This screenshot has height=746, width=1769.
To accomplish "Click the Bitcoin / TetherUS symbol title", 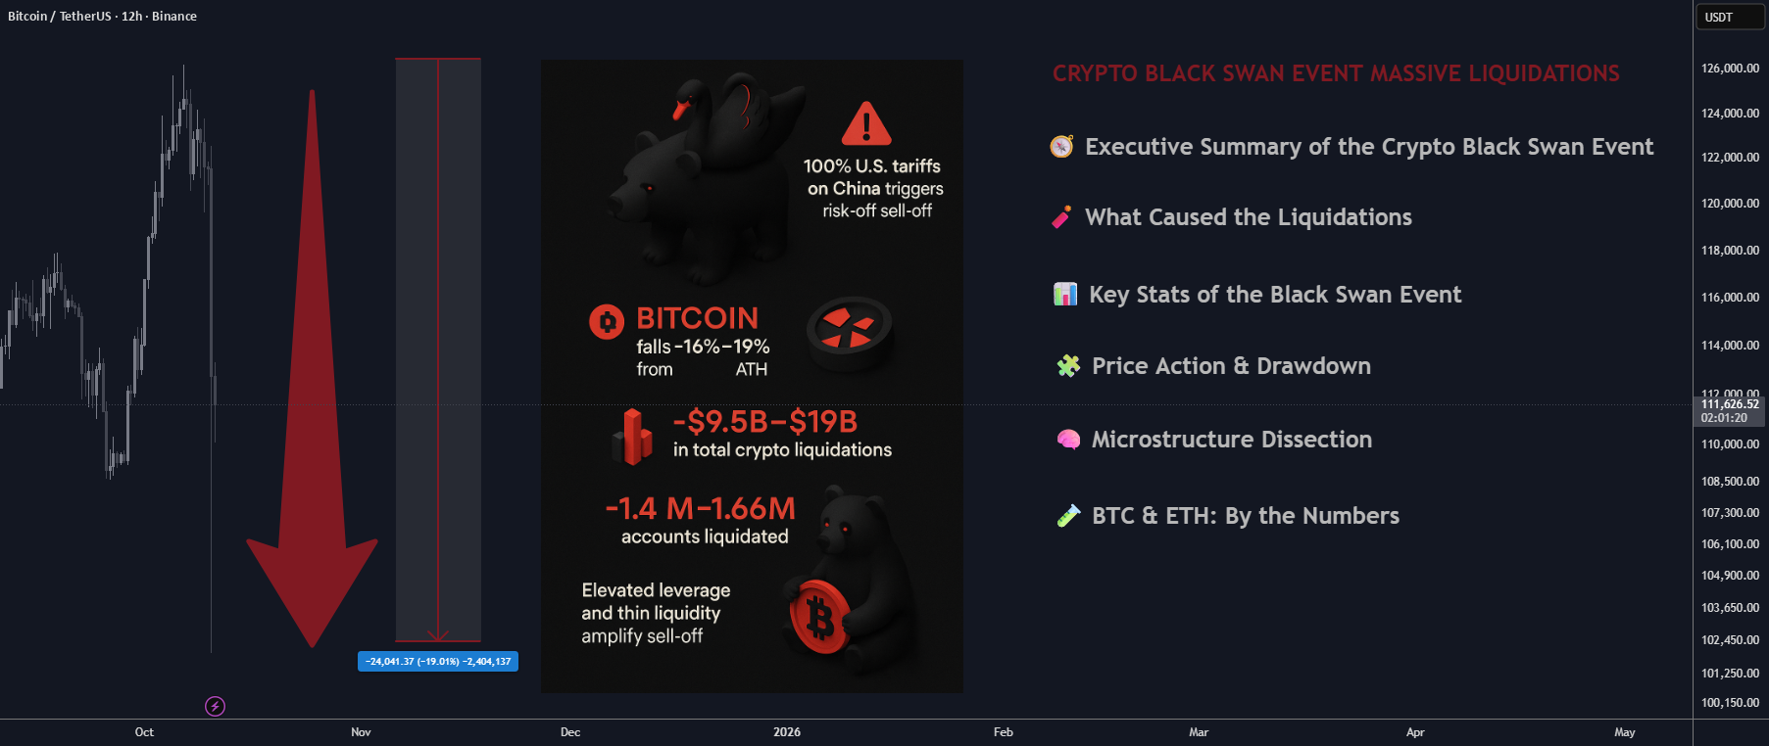I will pos(60,17).
